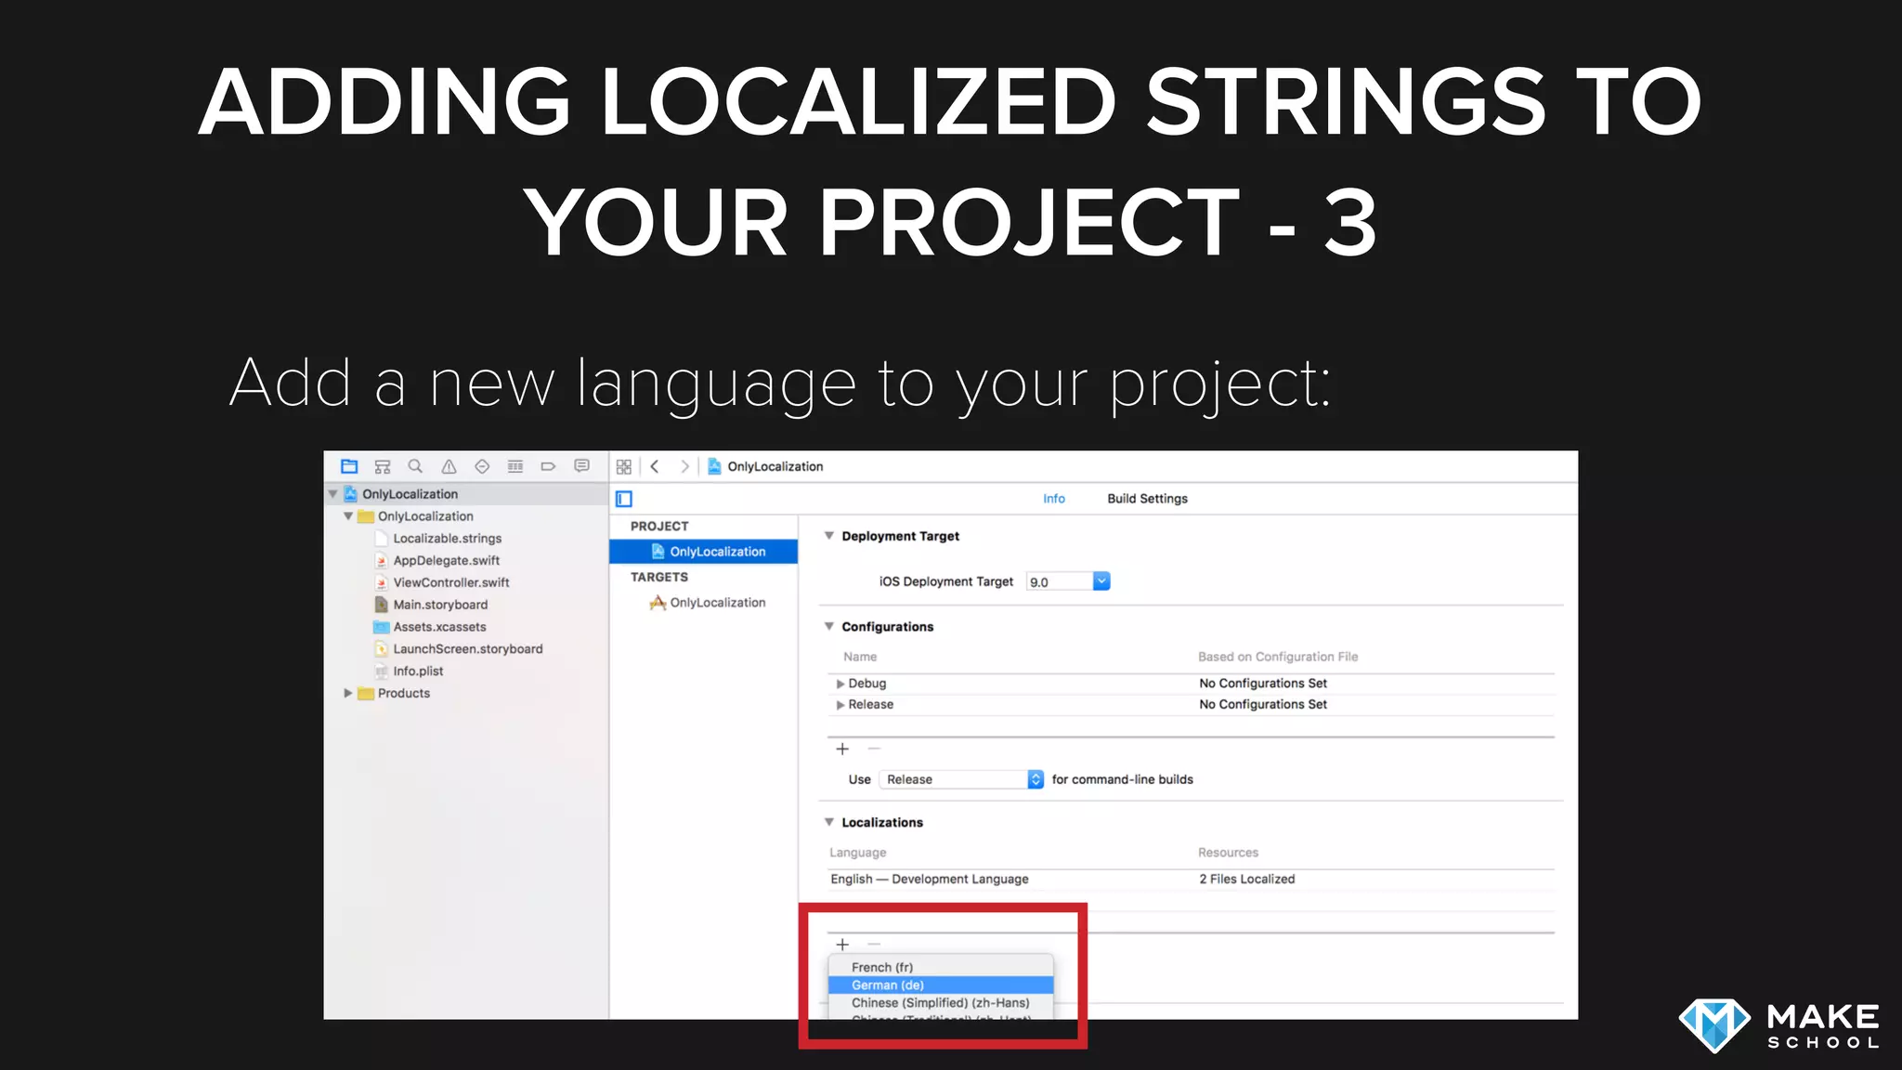Select OnlyLocalization under TARGETS
The width and height of the screenshot is (1902, 1070).
[x=704, y=603]
